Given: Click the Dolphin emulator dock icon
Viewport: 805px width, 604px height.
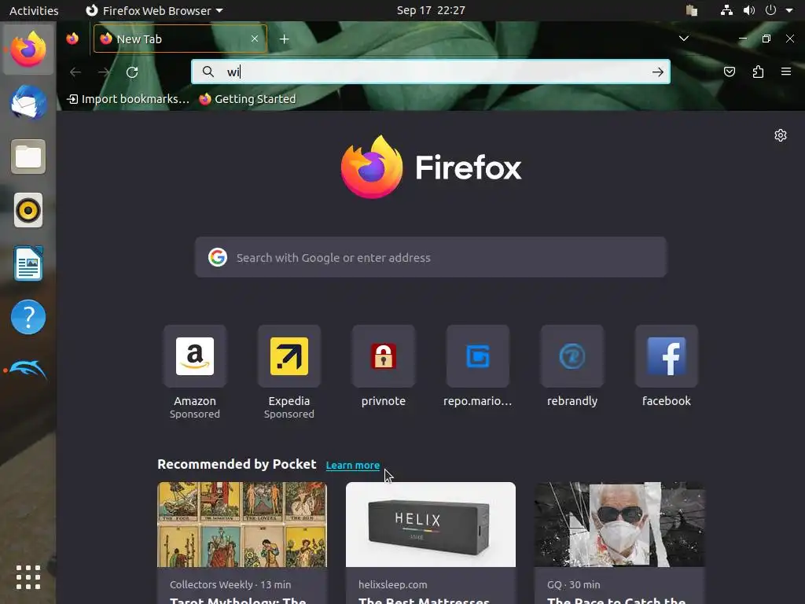Looking at the screenshot, I should [28, 370].
